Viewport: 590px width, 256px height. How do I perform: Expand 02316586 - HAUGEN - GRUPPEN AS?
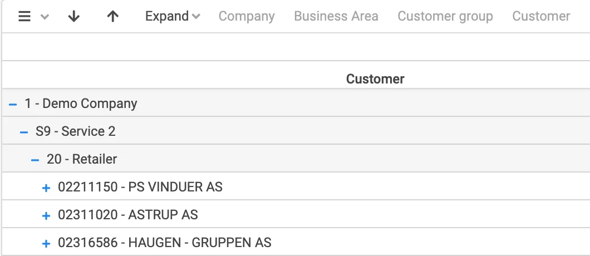coord(46,243)
